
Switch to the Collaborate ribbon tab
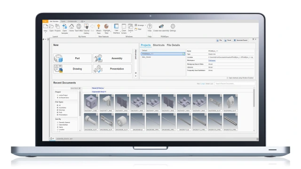point(72,22)
